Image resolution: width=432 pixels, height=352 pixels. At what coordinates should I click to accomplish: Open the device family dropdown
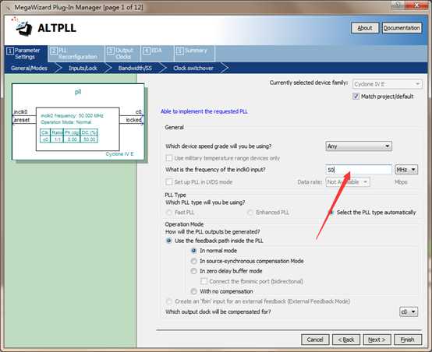coord(387,84)
